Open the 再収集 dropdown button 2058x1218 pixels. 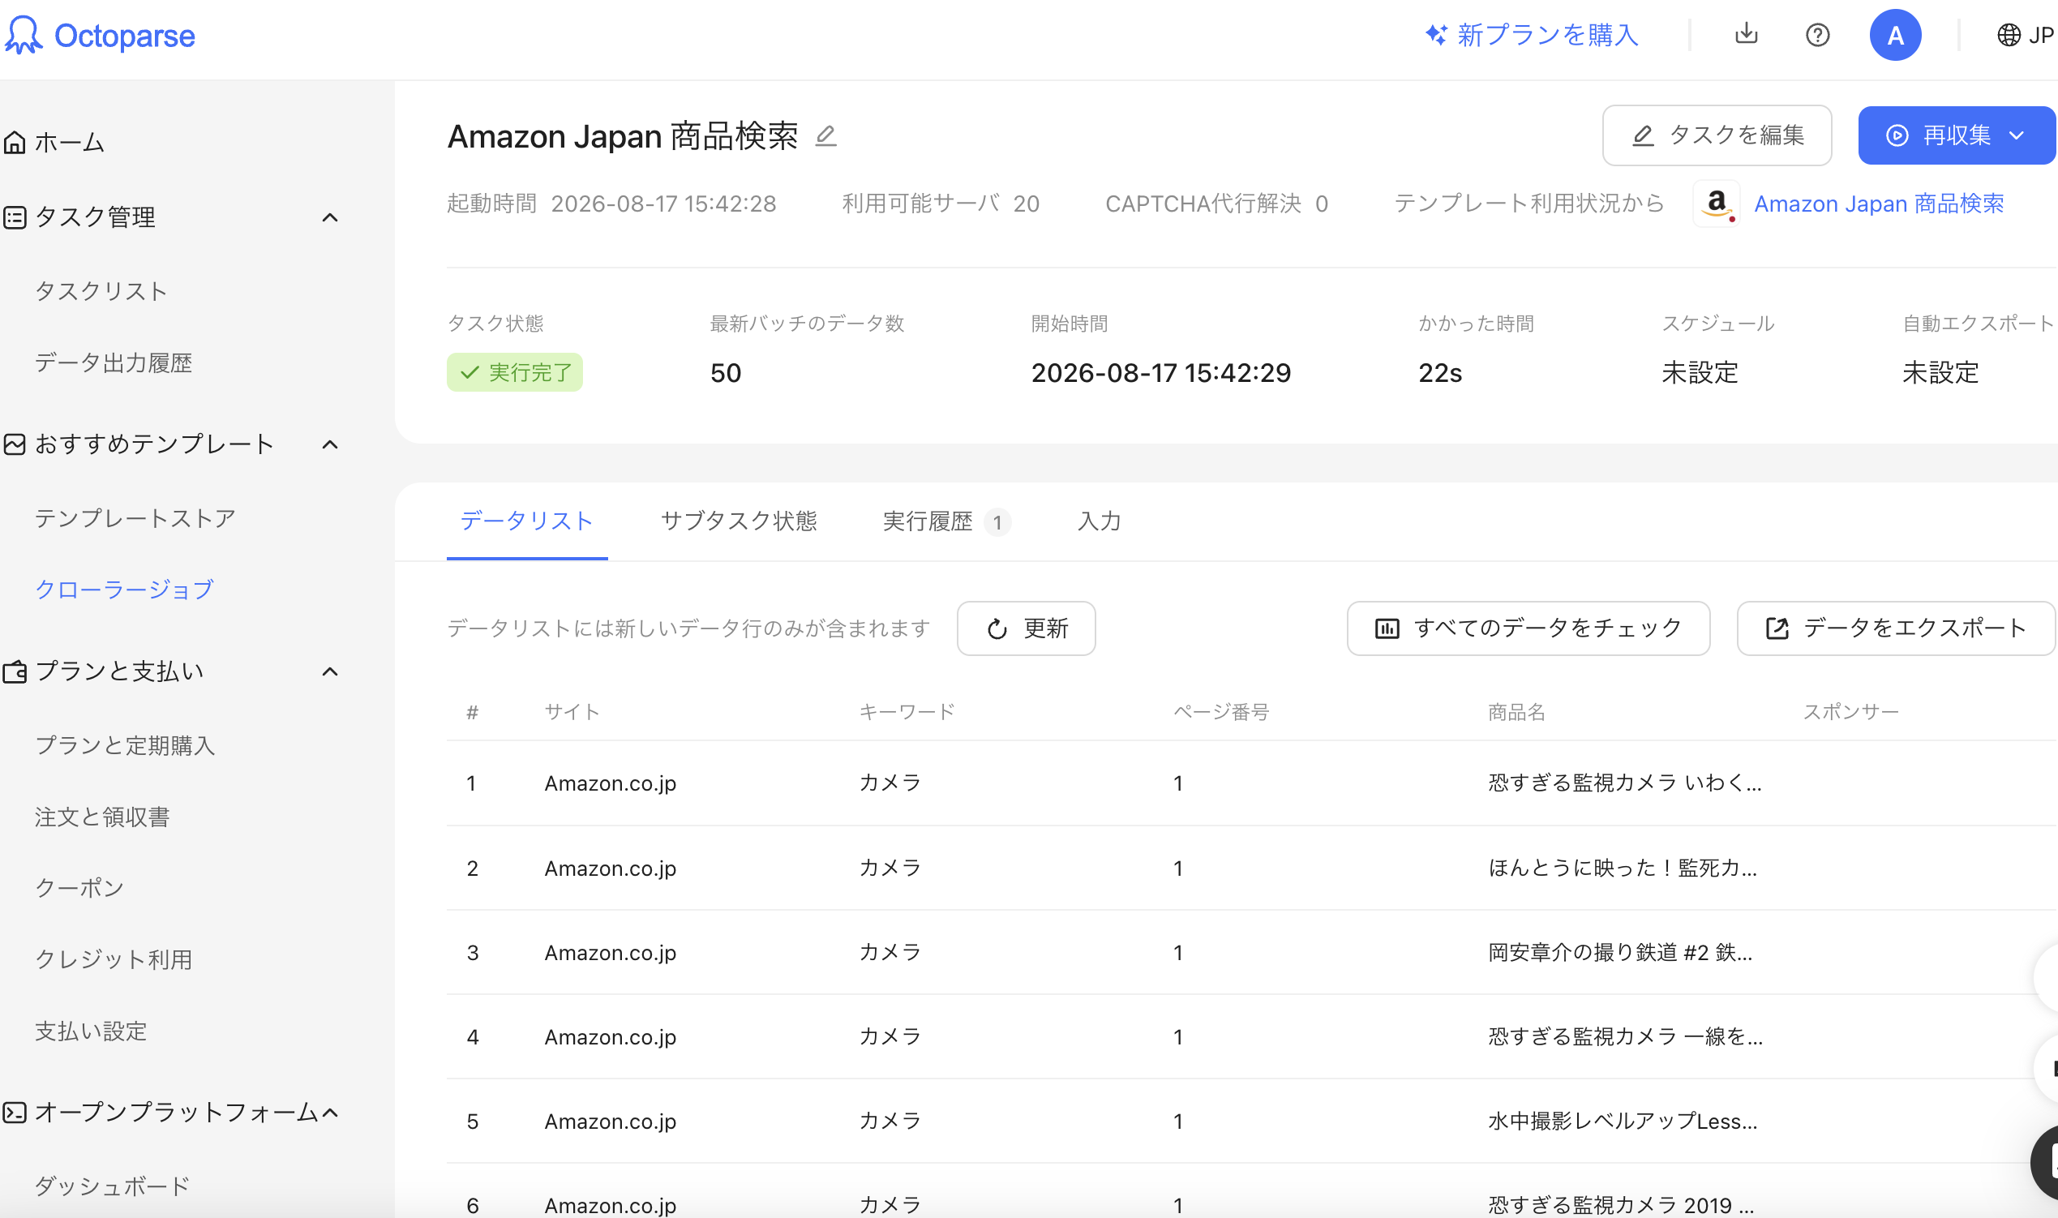[x=1957, y=135]
